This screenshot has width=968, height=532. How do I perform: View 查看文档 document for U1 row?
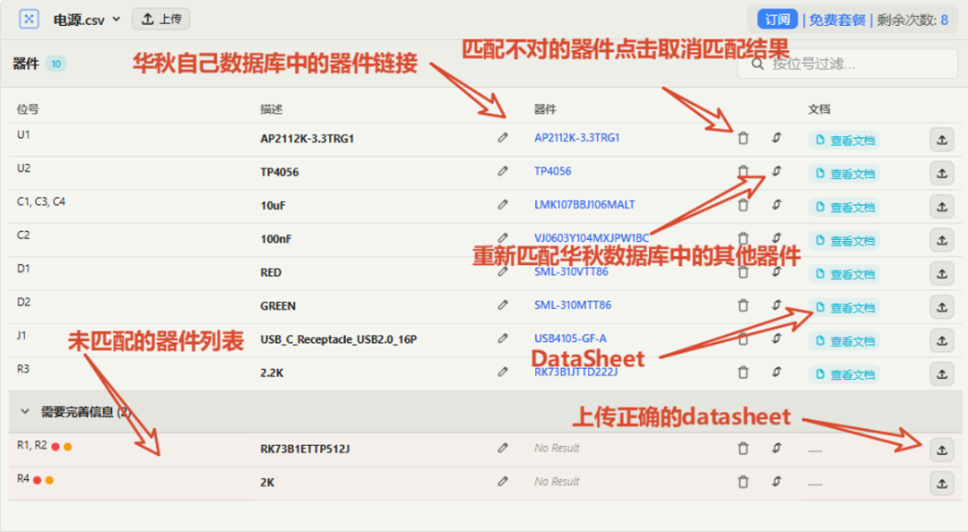coord(844,140)
